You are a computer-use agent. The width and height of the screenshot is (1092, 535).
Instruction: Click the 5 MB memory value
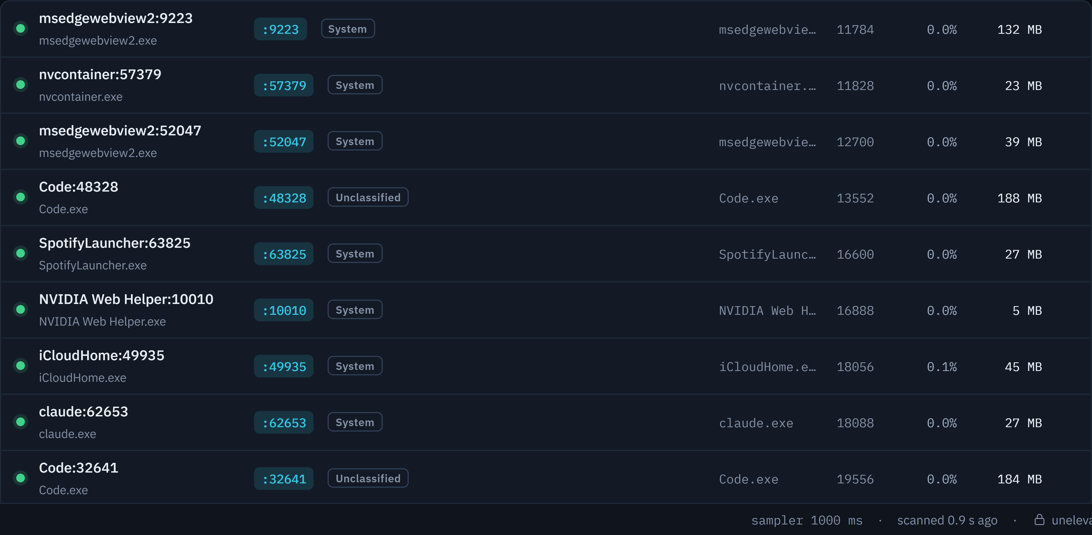[1027, 311]
